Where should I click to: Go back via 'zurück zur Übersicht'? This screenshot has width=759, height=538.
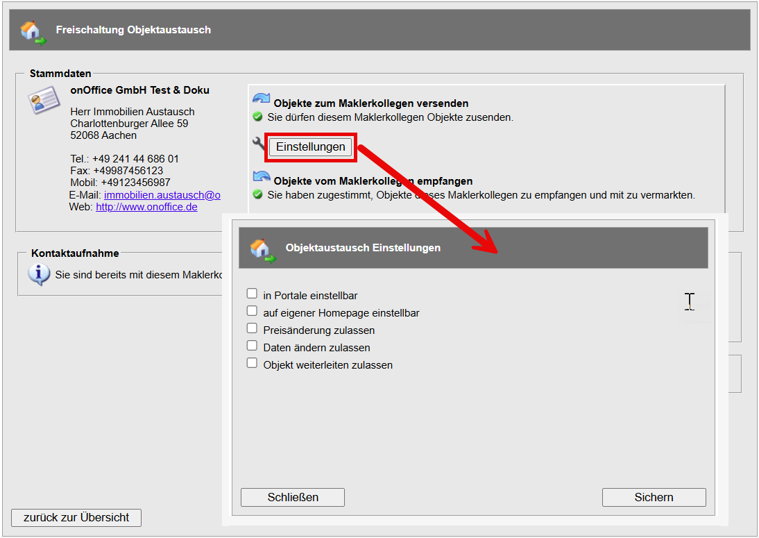pyautogui.click(x=76, y=518)
